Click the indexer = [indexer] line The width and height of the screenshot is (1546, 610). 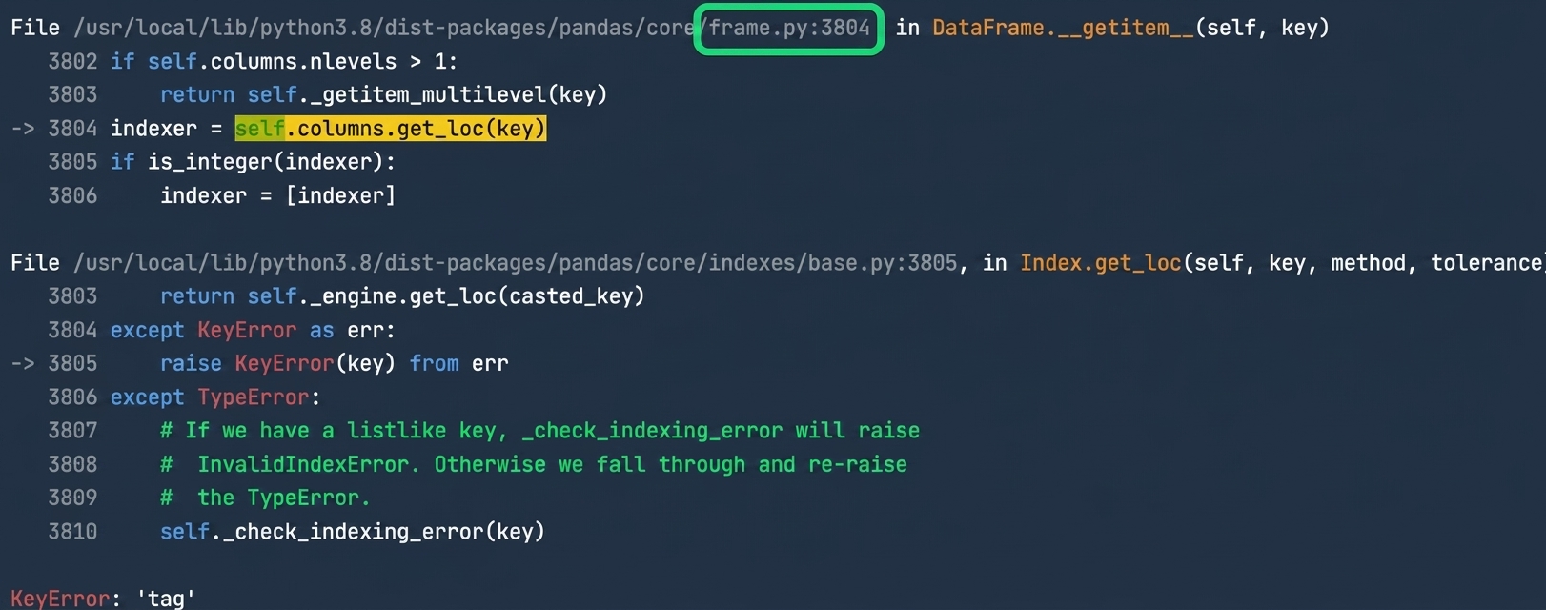click(277, 195)
